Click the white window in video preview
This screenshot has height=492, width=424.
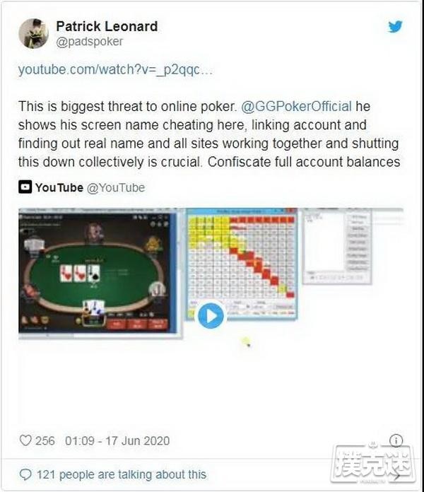[x=338, y=246]
